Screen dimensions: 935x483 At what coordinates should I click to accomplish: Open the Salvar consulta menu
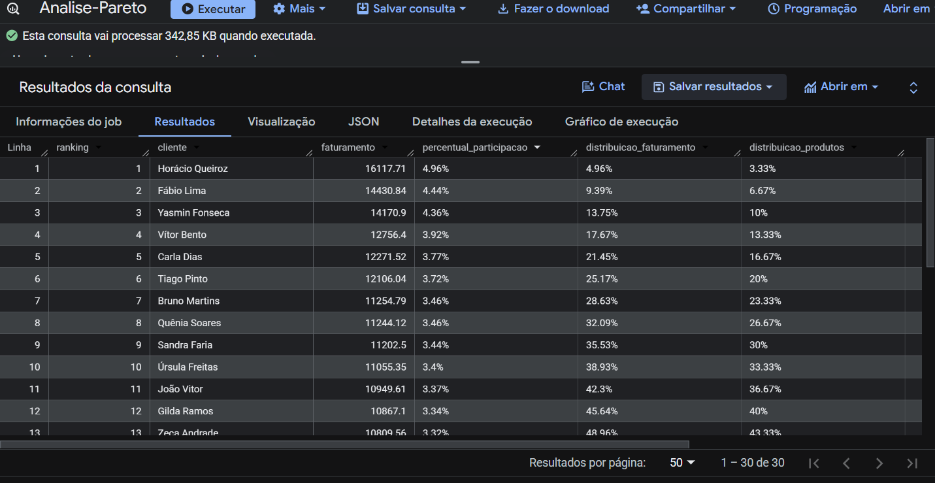pos(412,9)
